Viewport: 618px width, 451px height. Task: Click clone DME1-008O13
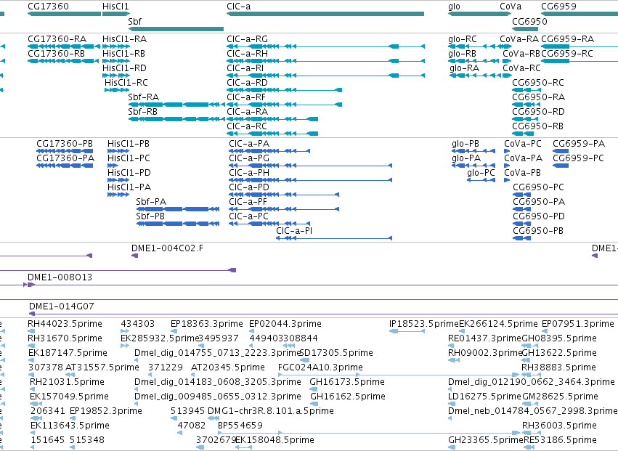point(60,277)
